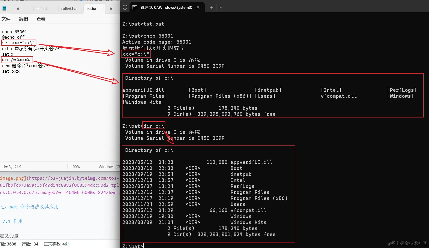This screenshot has width=429, height=248.
Task: Click the 'set x' line in Notepad
Action: pos(8,54)
